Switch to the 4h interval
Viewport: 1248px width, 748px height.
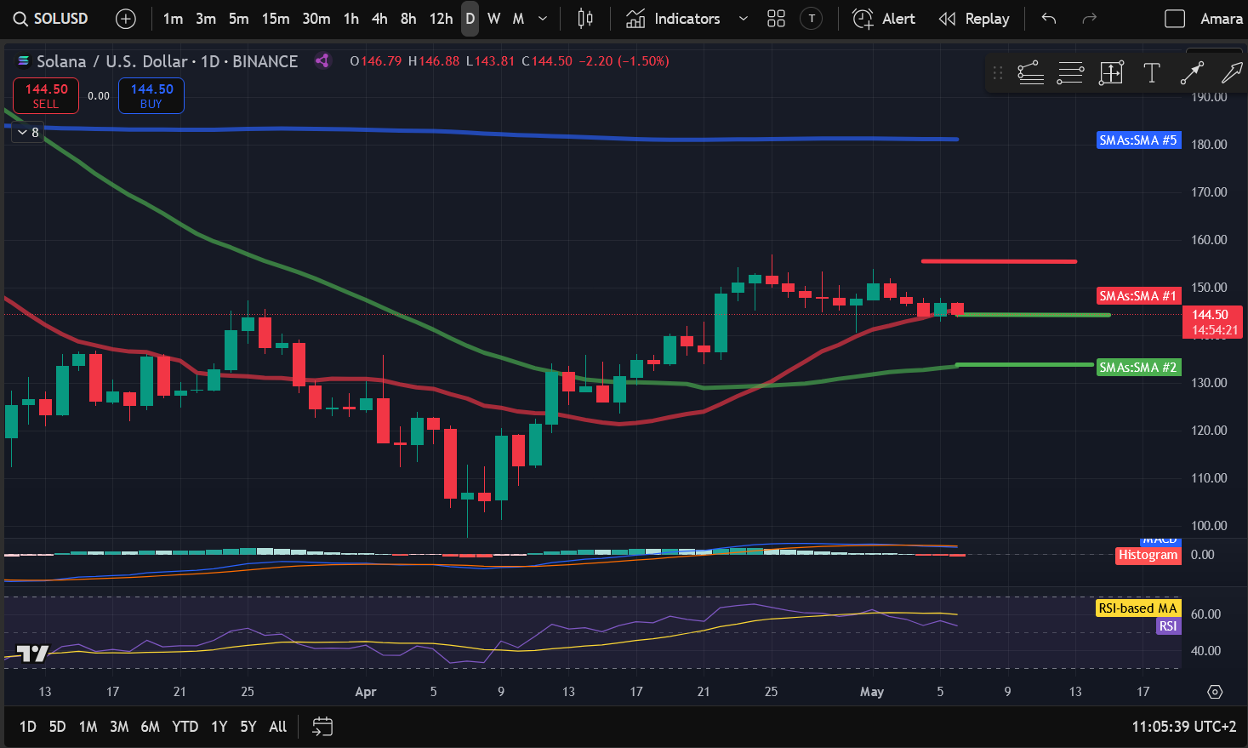379,19
